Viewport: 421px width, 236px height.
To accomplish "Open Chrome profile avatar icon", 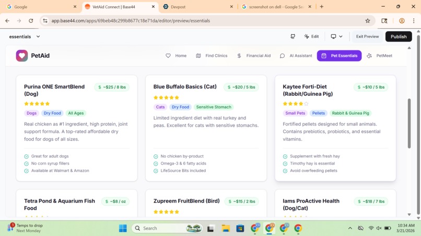I will pyautogui.click(x=402, y=21).
